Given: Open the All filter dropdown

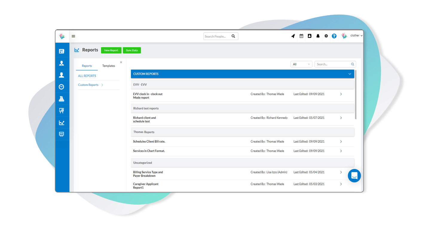Looking at the screenshot, I should coord(301,64).
